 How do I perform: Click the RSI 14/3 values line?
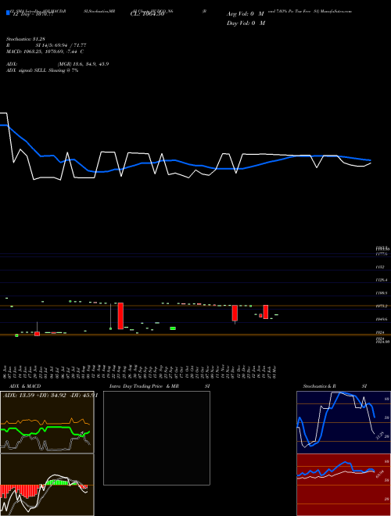tap(46, 45)
